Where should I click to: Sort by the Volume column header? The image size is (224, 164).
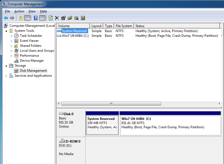(x=73, y=26)
